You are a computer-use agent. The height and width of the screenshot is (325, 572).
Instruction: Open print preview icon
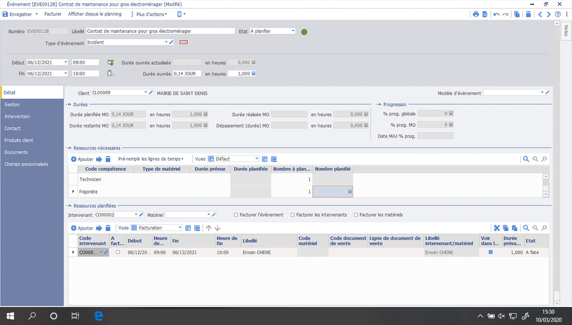pos(485,14)
